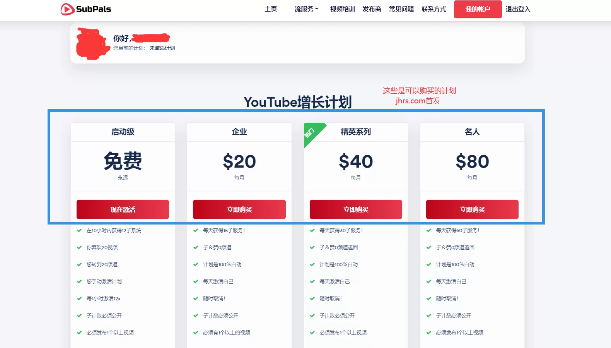Click 每月 label under the $40 price
This screenshot has height=348, width=611.
pos(356,178)
